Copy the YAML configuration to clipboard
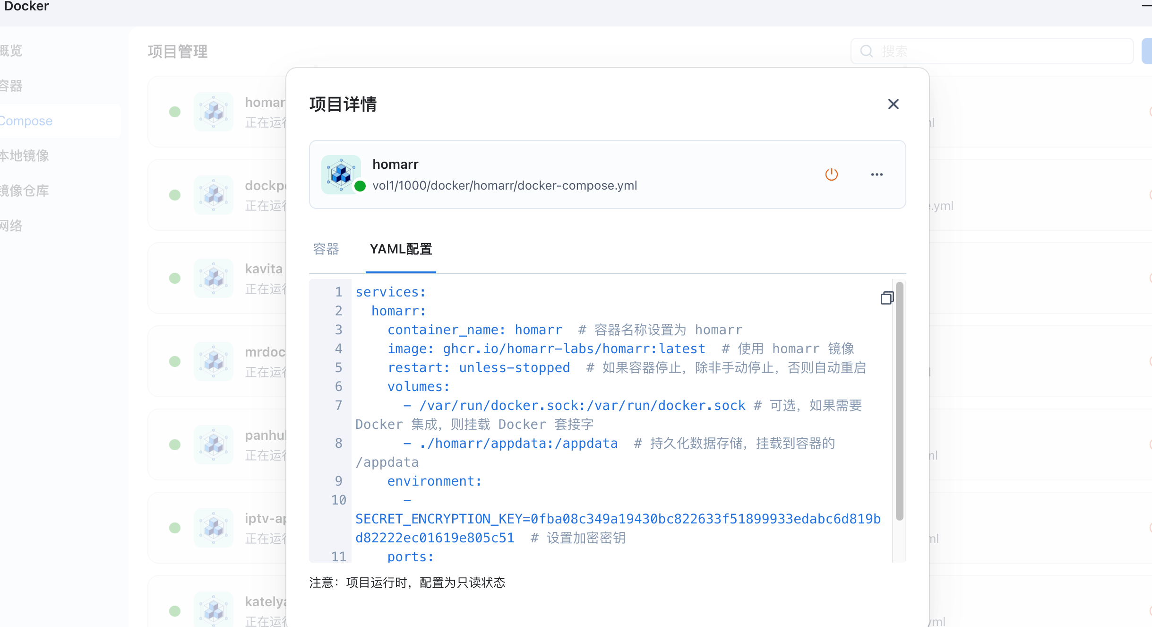Image resolution: width=1152 pixels, height=627 pixels. pos(887,298)
